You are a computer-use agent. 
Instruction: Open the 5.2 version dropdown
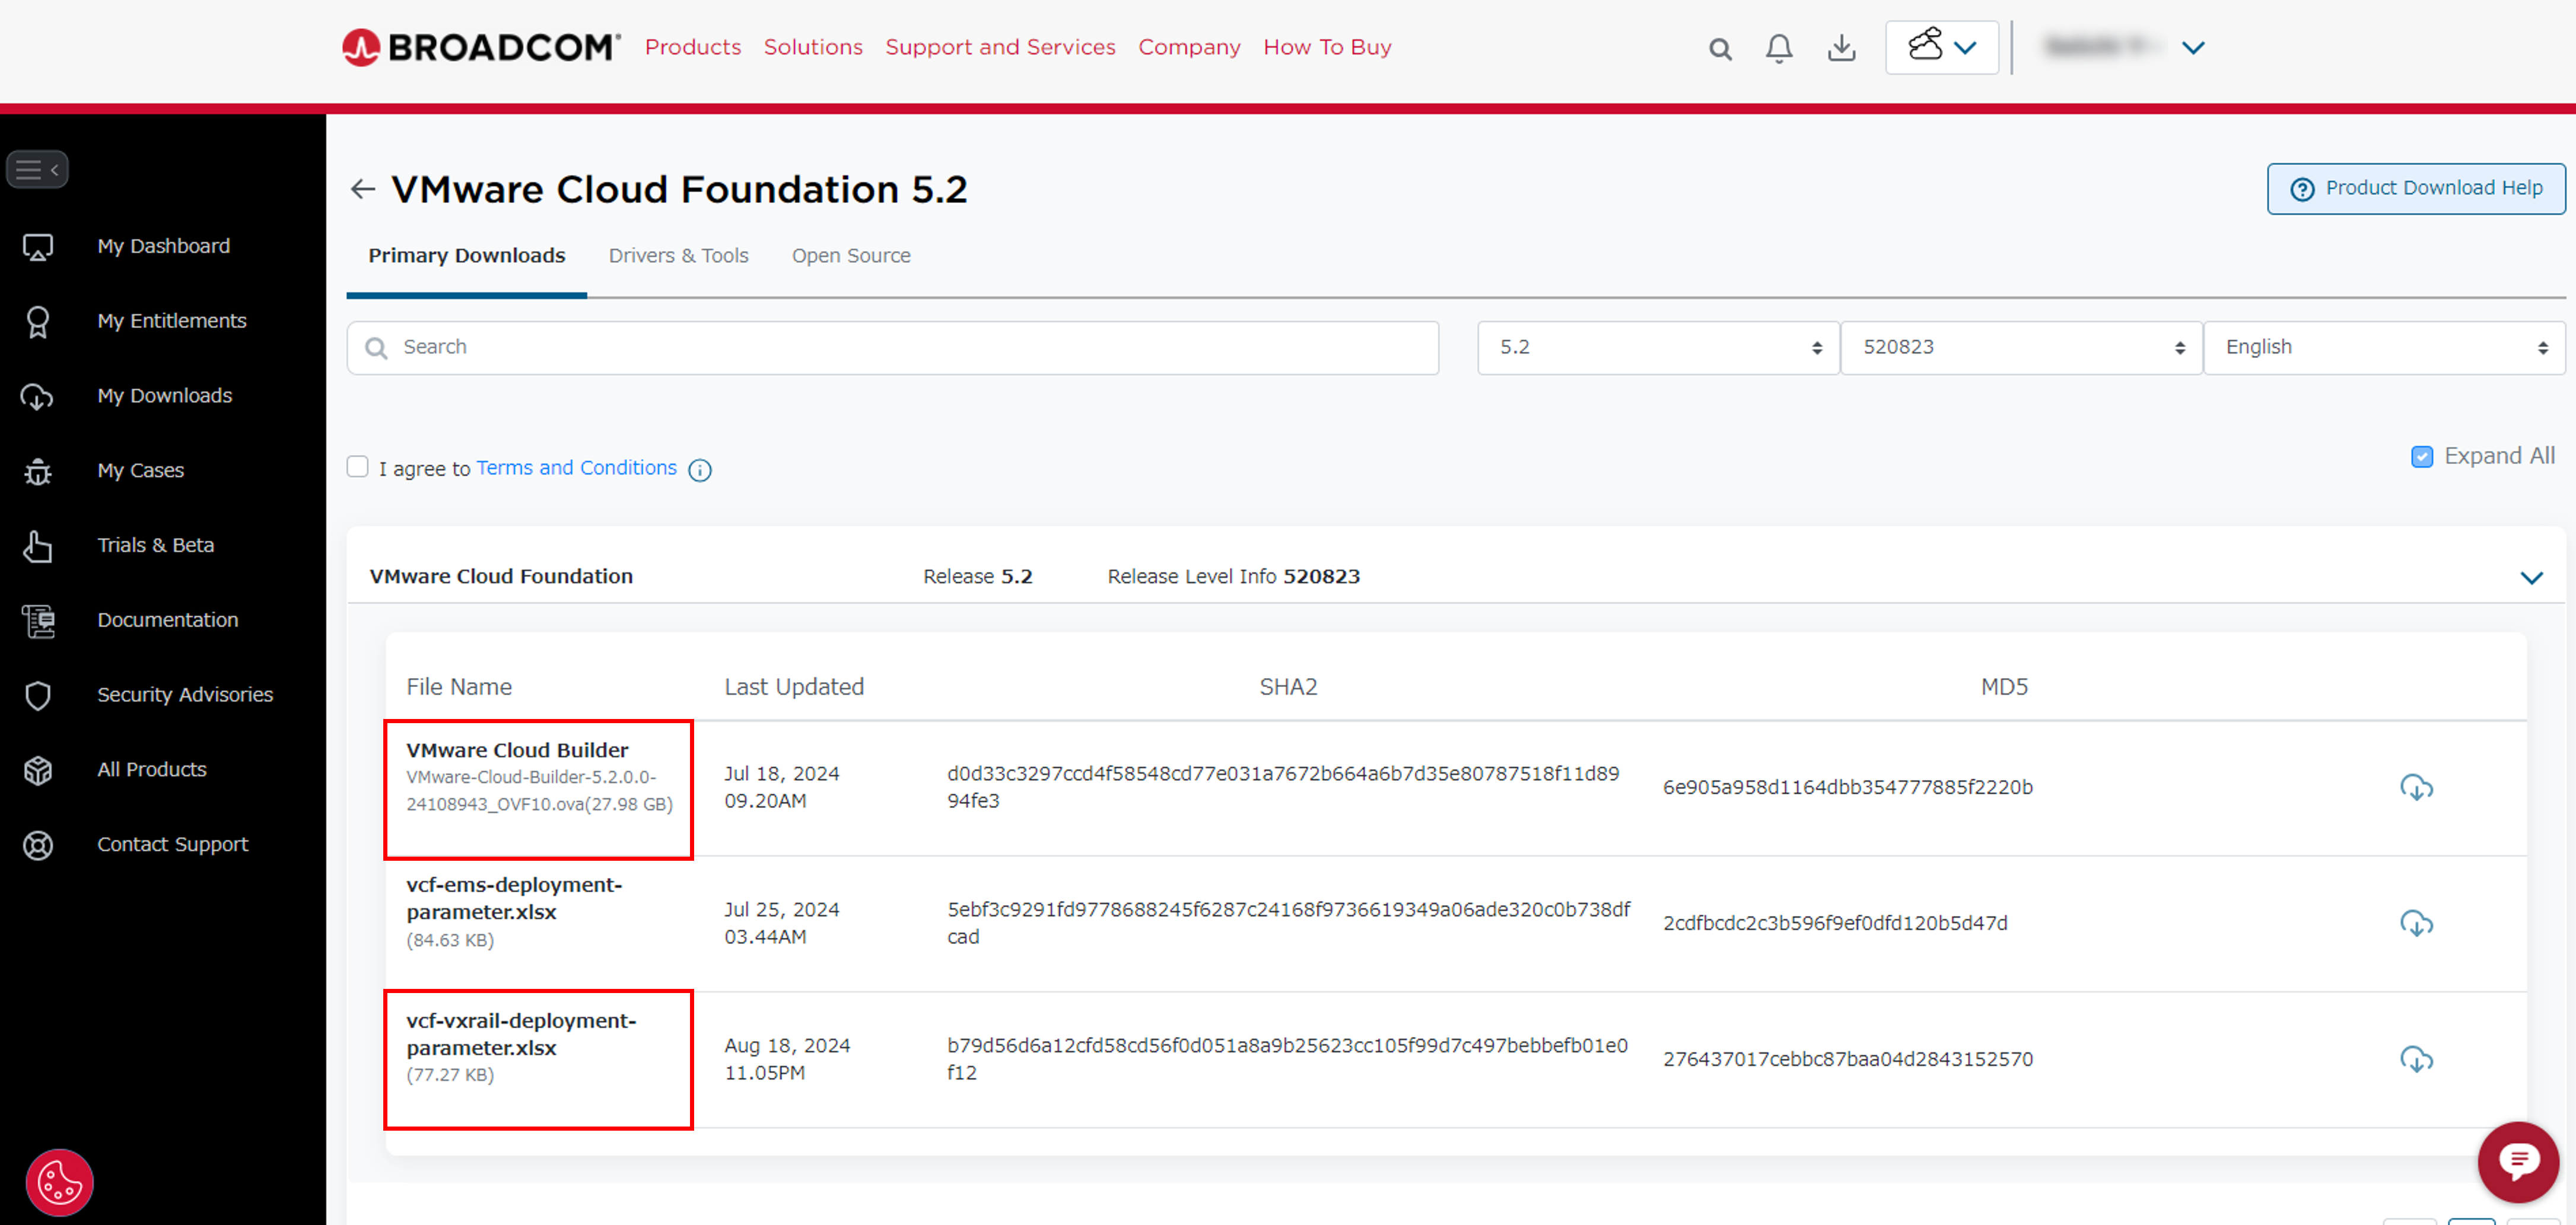click(x=1657, y=347)
